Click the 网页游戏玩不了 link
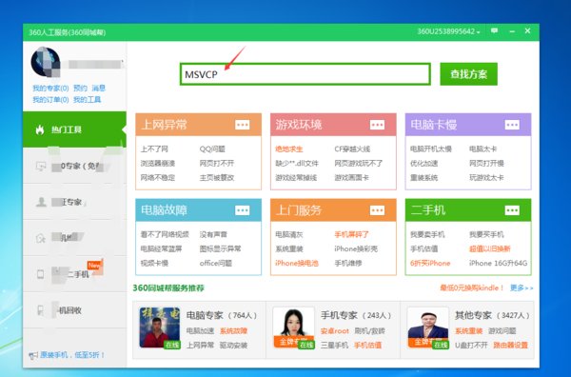Image resolution: width=571 pixels, height=377 pixels. pos(359,164)
